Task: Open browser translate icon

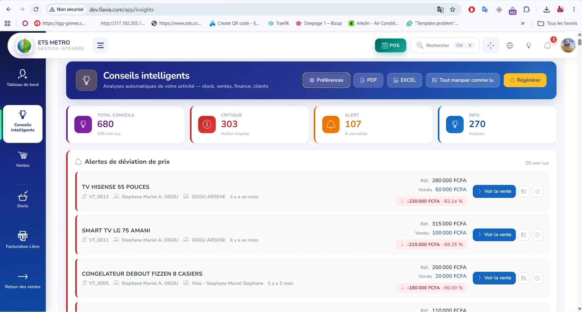Action: click(440, 10)
